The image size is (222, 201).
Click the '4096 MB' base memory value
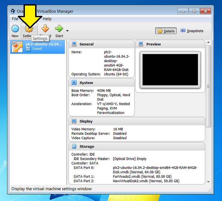click(104, 90)
